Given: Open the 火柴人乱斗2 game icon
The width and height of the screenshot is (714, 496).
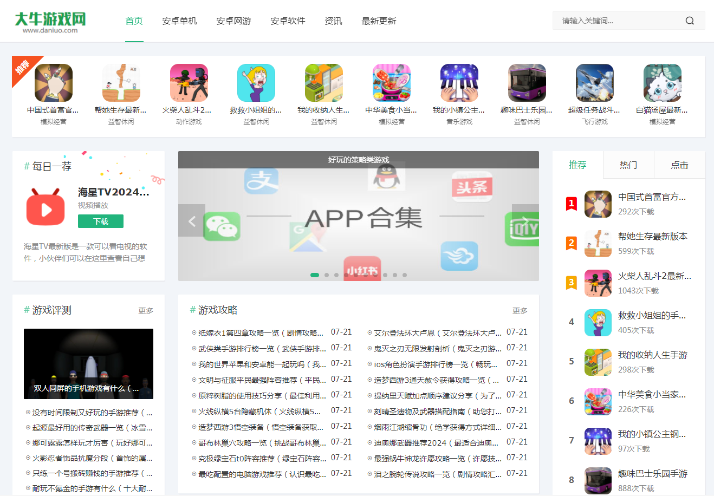Looking at the screenshot, I should [x=189, y=82].
